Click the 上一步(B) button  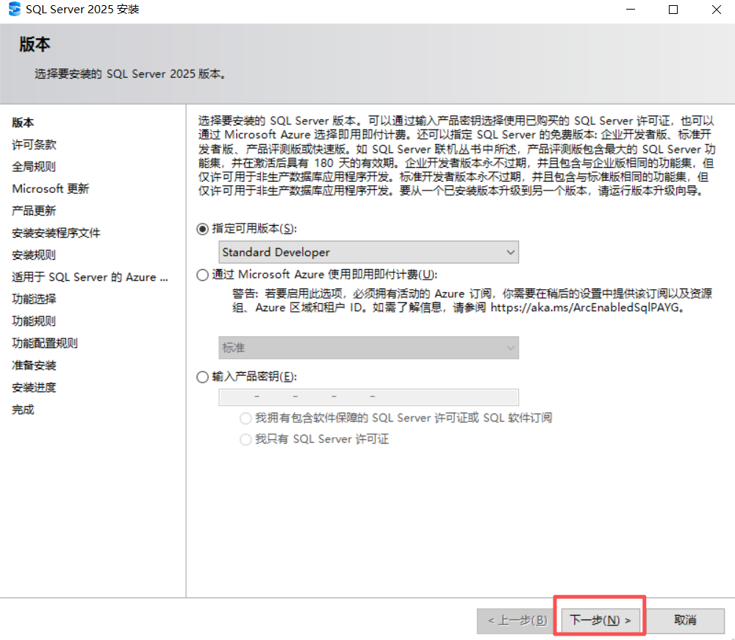click(517, 620)
